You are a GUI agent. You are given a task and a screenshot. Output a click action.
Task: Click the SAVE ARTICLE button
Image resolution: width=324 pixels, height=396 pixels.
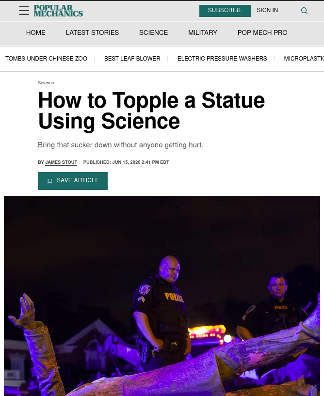click(x=73, y=181)
